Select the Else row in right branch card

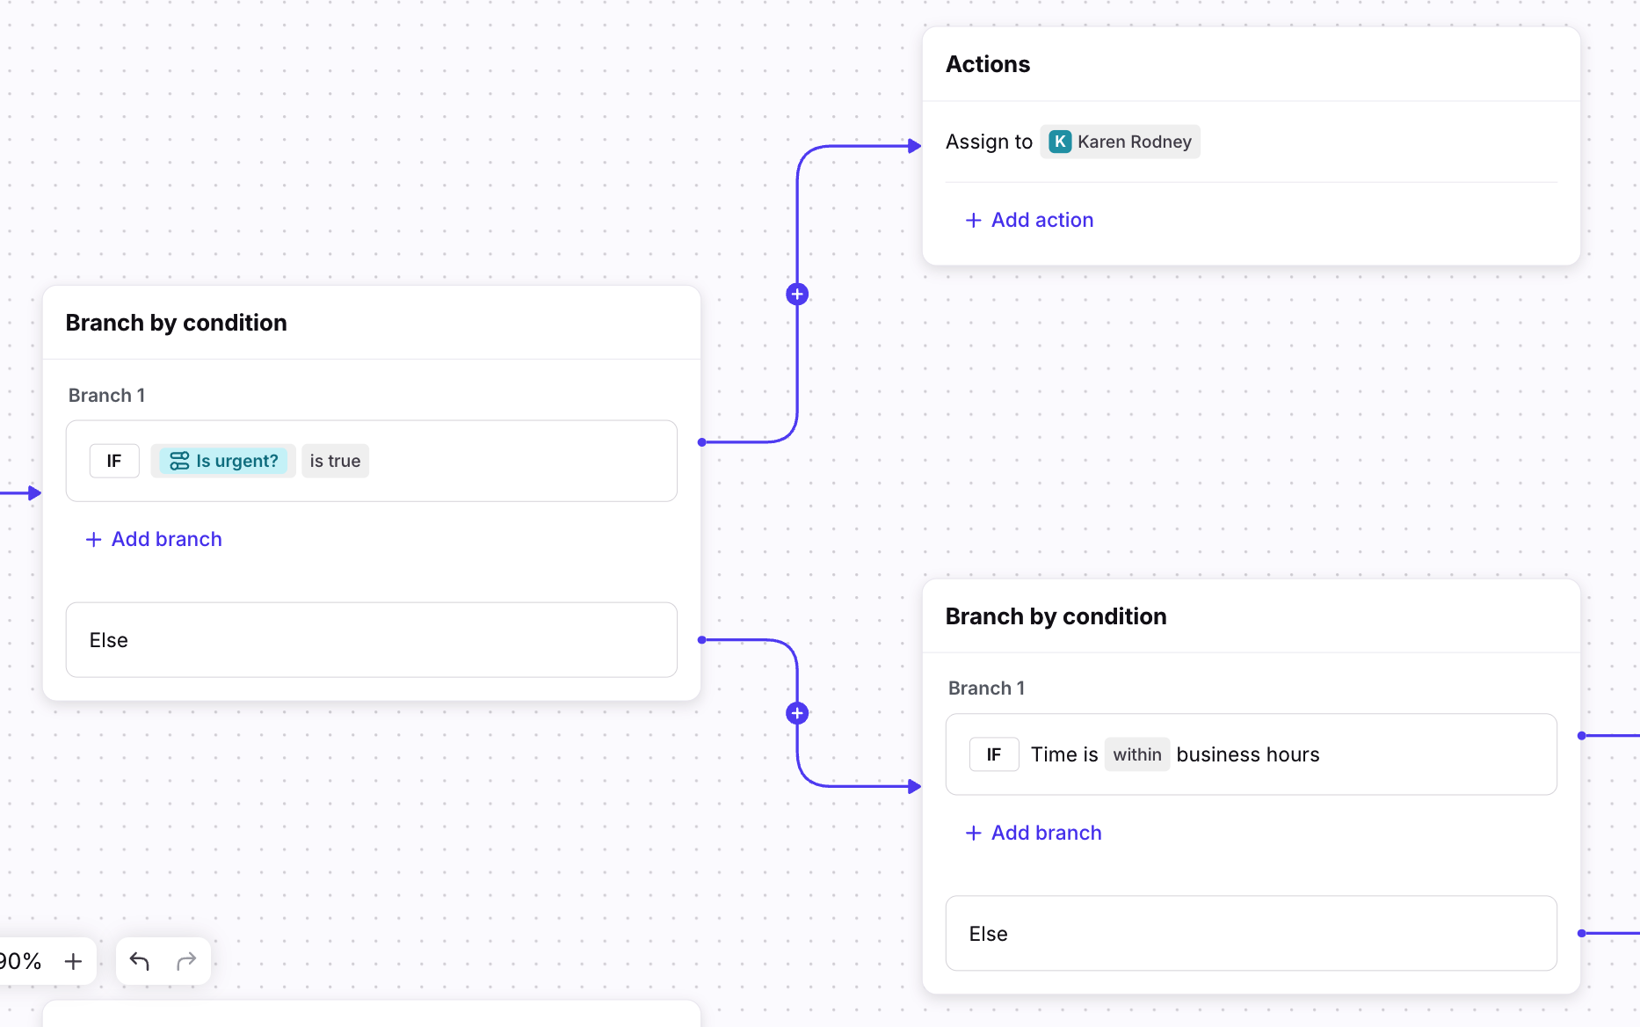(x=1251, y=934)
